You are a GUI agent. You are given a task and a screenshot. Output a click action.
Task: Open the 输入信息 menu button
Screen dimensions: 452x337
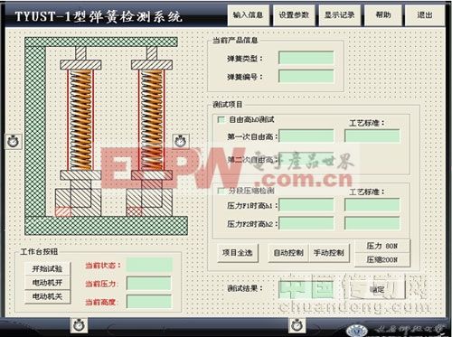(x=248, y=15)
